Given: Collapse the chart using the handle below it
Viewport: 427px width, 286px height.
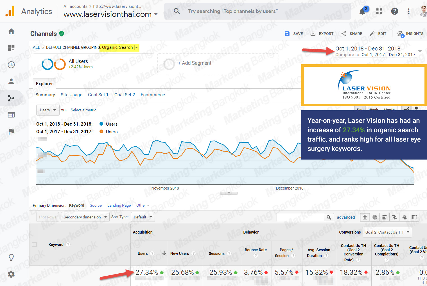Looking at the screenshot, I should point(229,193).
